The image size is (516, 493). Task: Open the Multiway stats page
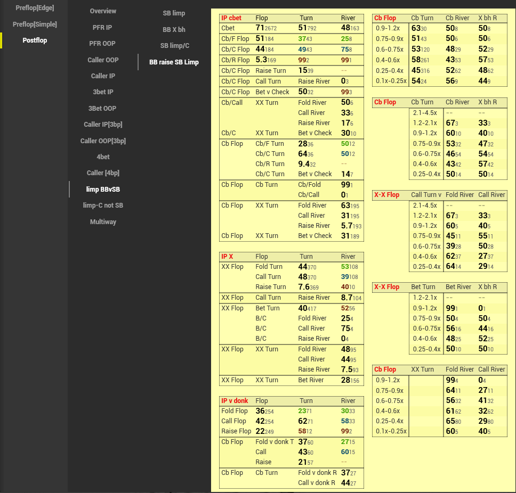point(103,222)
